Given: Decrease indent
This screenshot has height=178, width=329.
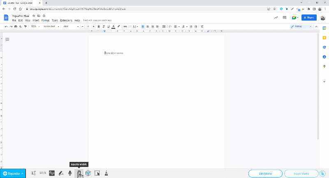Looking at the screenshot, I should (191, 26).
